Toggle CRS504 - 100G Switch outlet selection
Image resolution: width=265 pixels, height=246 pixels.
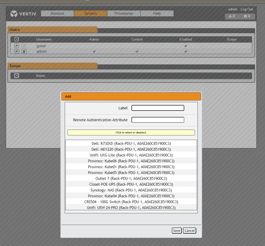pos(131,202)
